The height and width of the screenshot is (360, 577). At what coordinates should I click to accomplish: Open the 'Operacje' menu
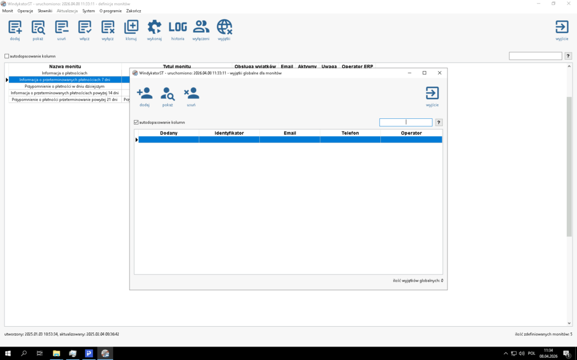point(25,11)
